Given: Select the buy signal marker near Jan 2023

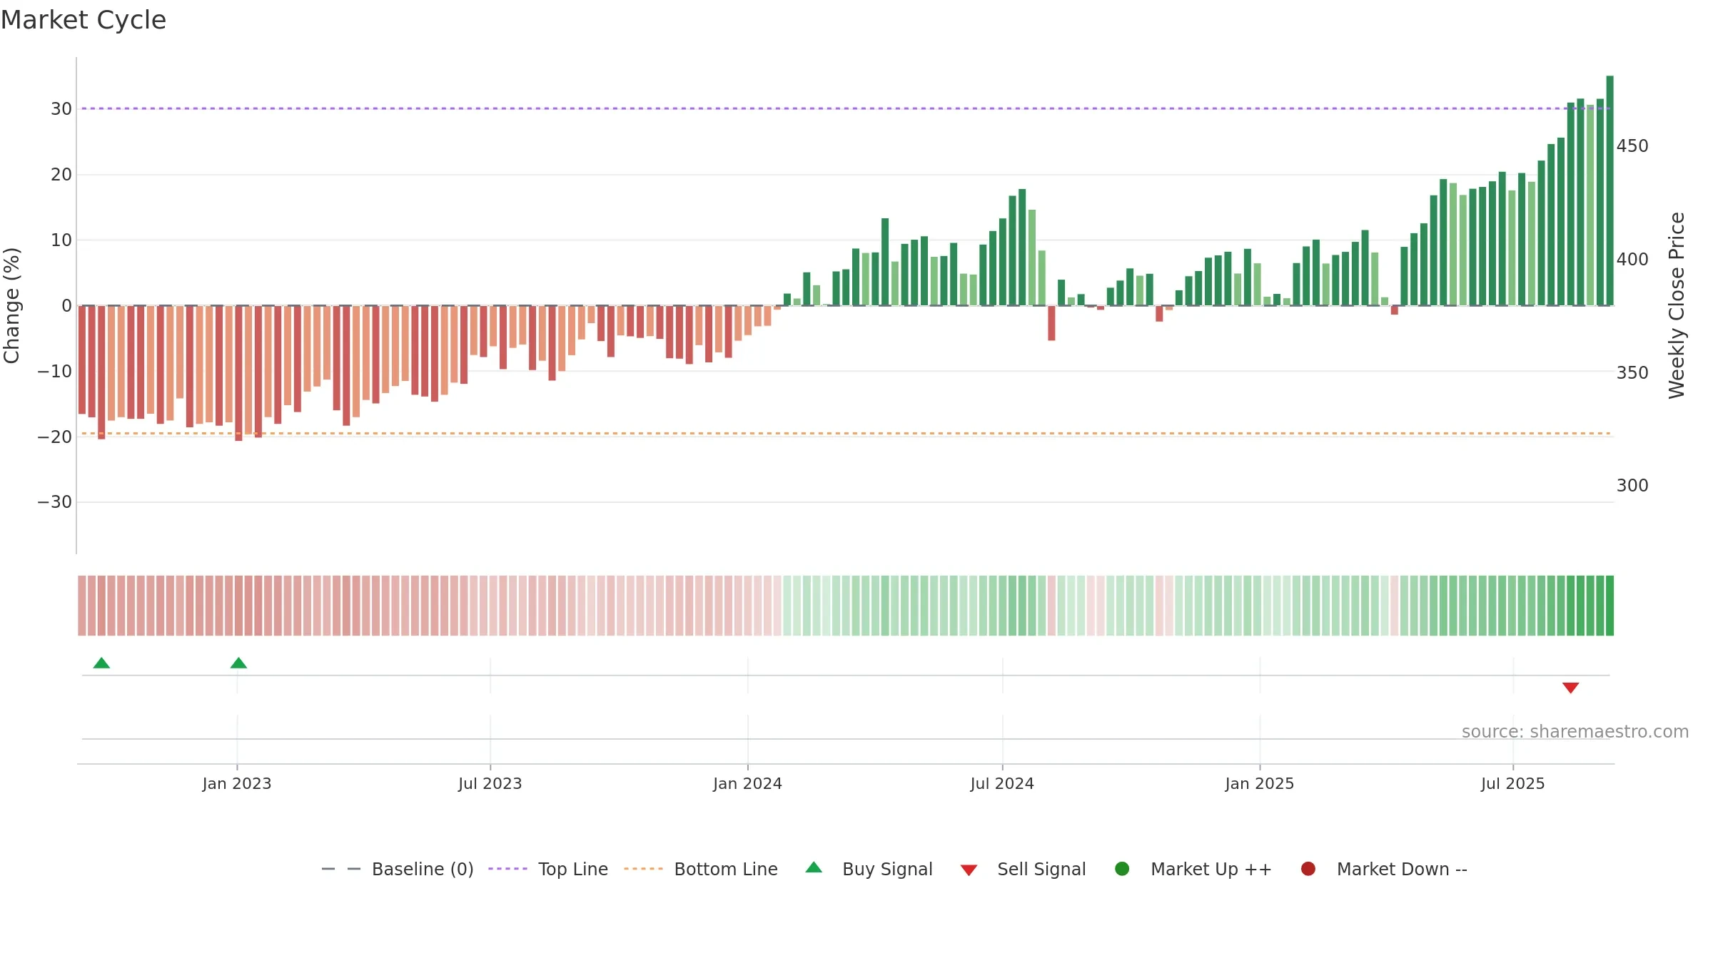Looking at the screenshot, I should (x=238, y=663).
